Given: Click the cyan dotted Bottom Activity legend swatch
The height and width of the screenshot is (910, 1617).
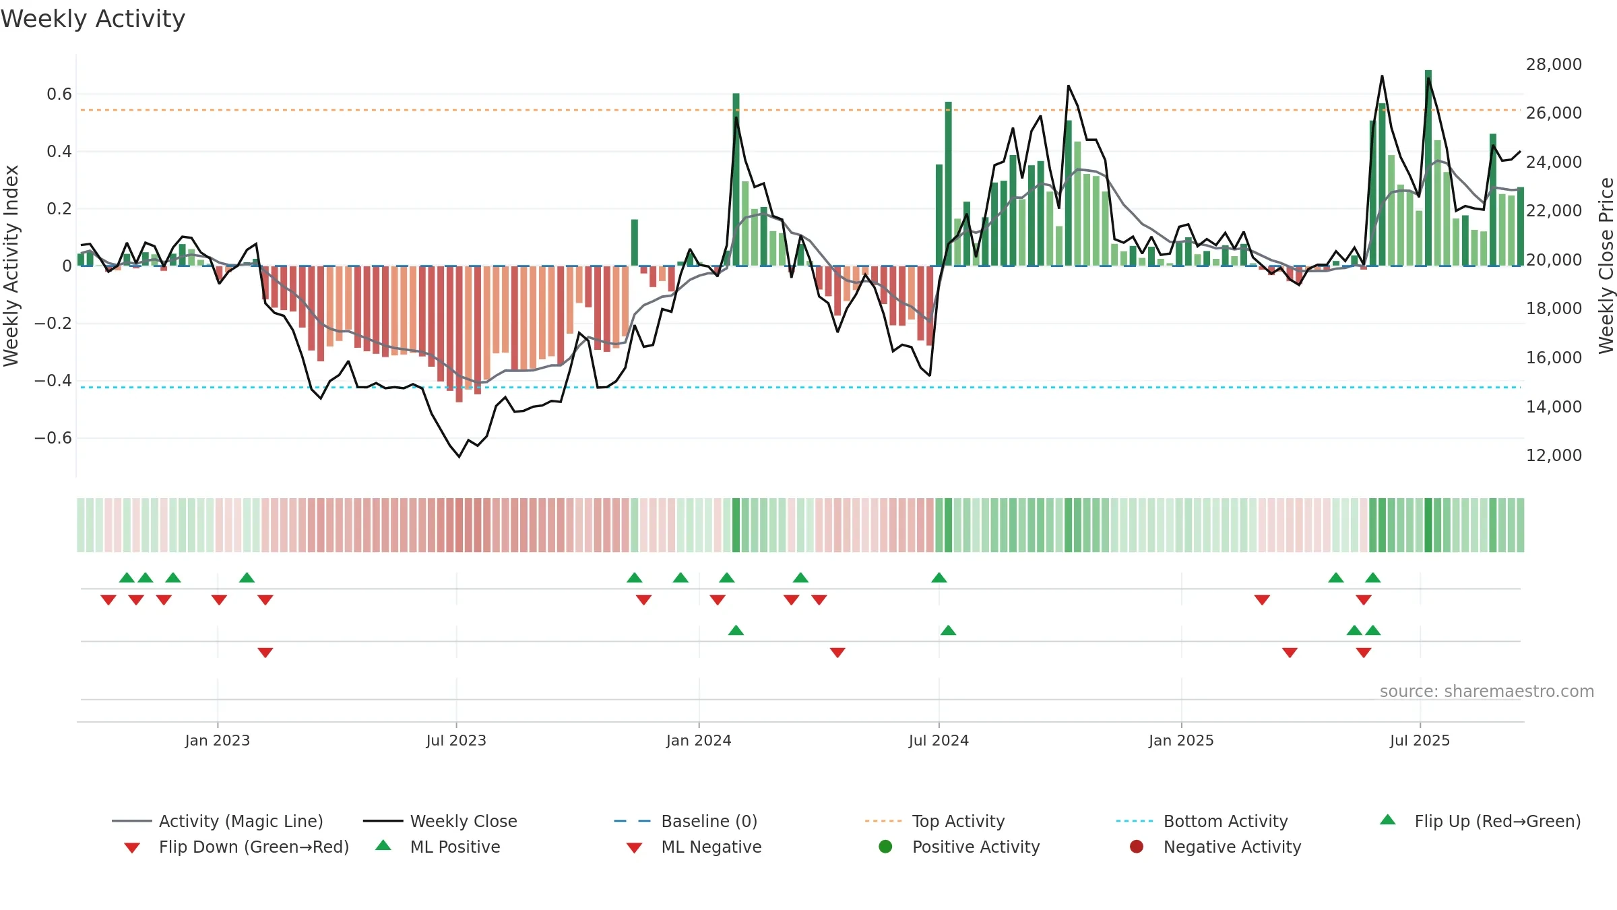Looking at the screenshot, I should pos(1135,821).
